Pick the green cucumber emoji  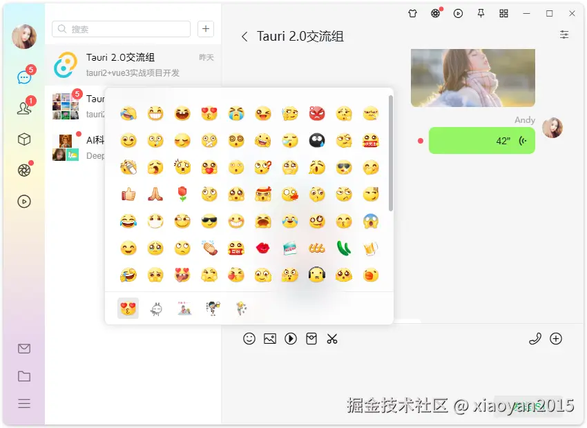(x=344, y=248)
